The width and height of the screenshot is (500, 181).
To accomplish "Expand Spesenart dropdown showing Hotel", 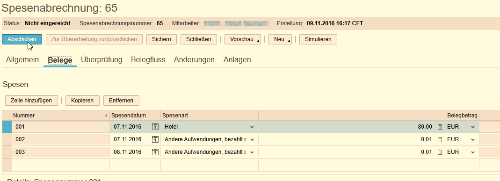I will point(252,127).
